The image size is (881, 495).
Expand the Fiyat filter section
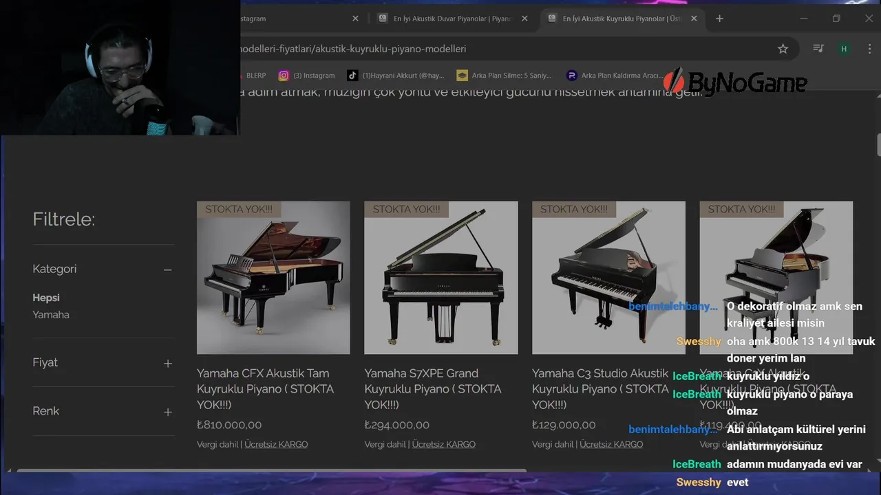pos(167,363)
